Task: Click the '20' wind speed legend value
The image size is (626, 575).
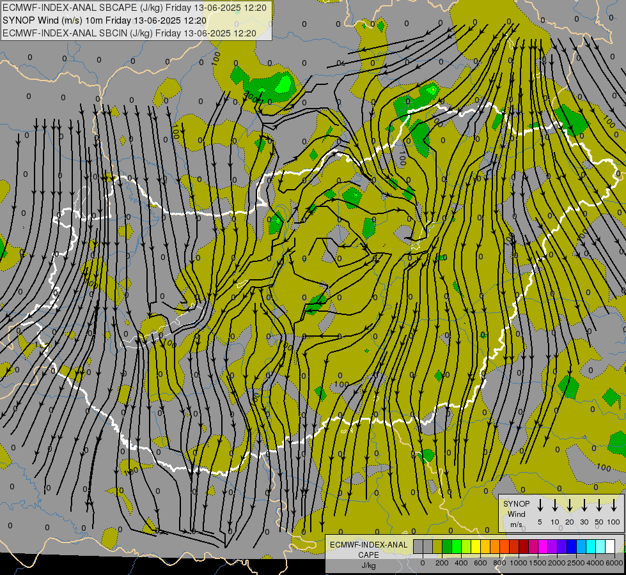Action: point(569,522)
